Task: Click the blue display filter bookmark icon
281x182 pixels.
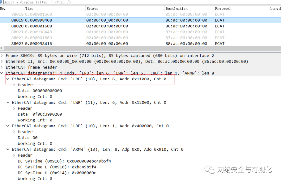Action: (x=2, y=2)
